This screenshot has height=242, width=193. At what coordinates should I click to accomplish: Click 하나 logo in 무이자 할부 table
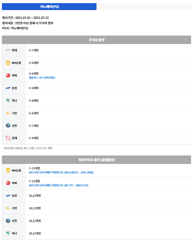8,101
